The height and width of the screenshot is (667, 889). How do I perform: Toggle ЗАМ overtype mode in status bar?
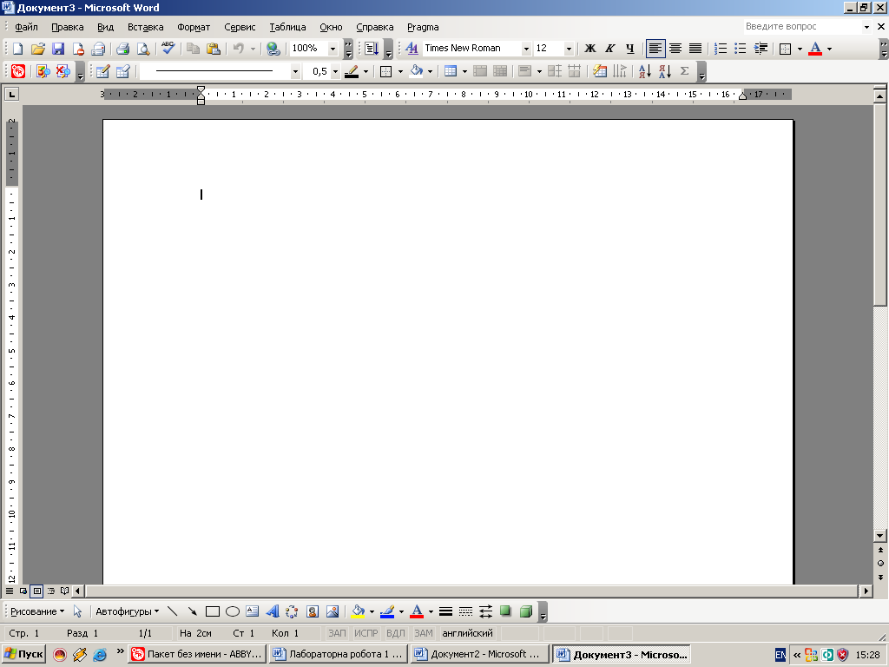423,633
